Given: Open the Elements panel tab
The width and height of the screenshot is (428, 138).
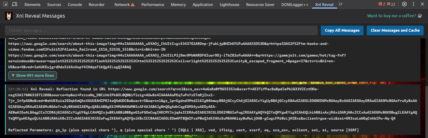Looking at the screenshot, I should 32,4.
